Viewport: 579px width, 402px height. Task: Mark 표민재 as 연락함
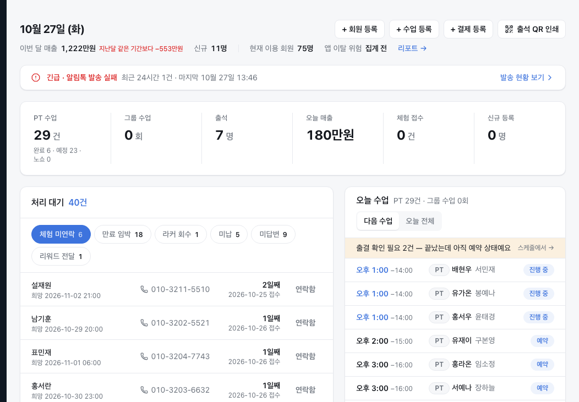click(x=305, y=356)
